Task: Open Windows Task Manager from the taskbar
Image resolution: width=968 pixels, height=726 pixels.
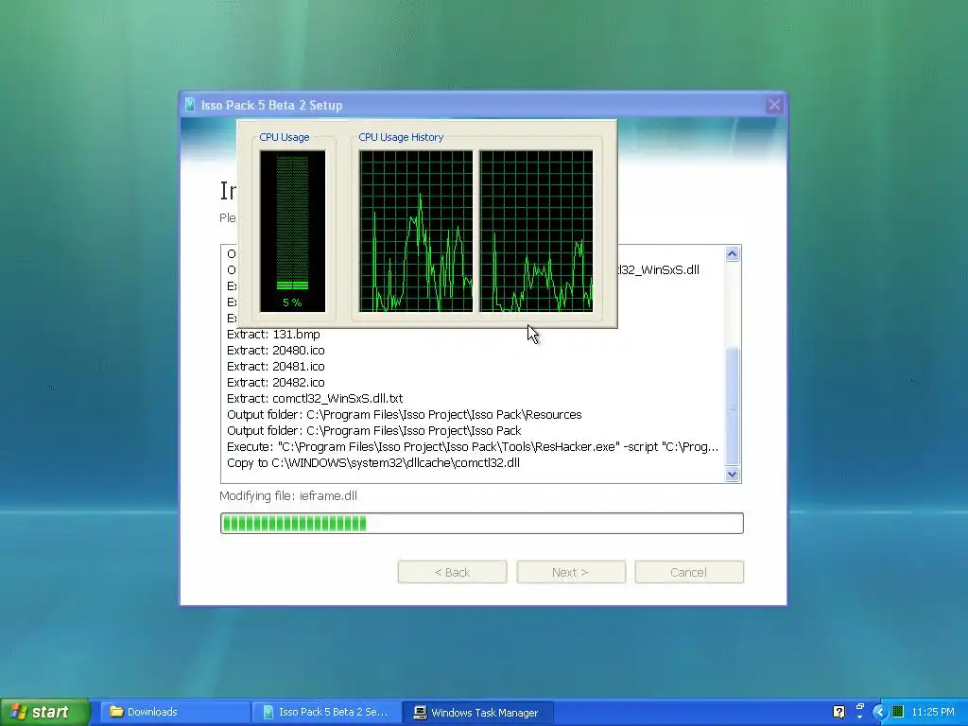Action: tap(477, 712)
